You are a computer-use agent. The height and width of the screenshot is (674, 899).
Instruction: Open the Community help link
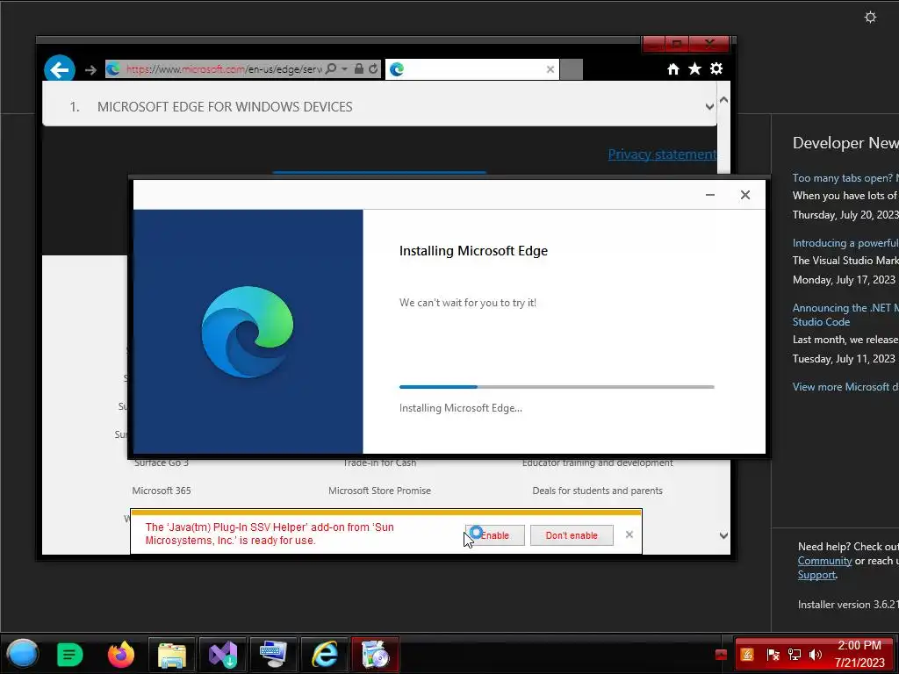(824, 561)
